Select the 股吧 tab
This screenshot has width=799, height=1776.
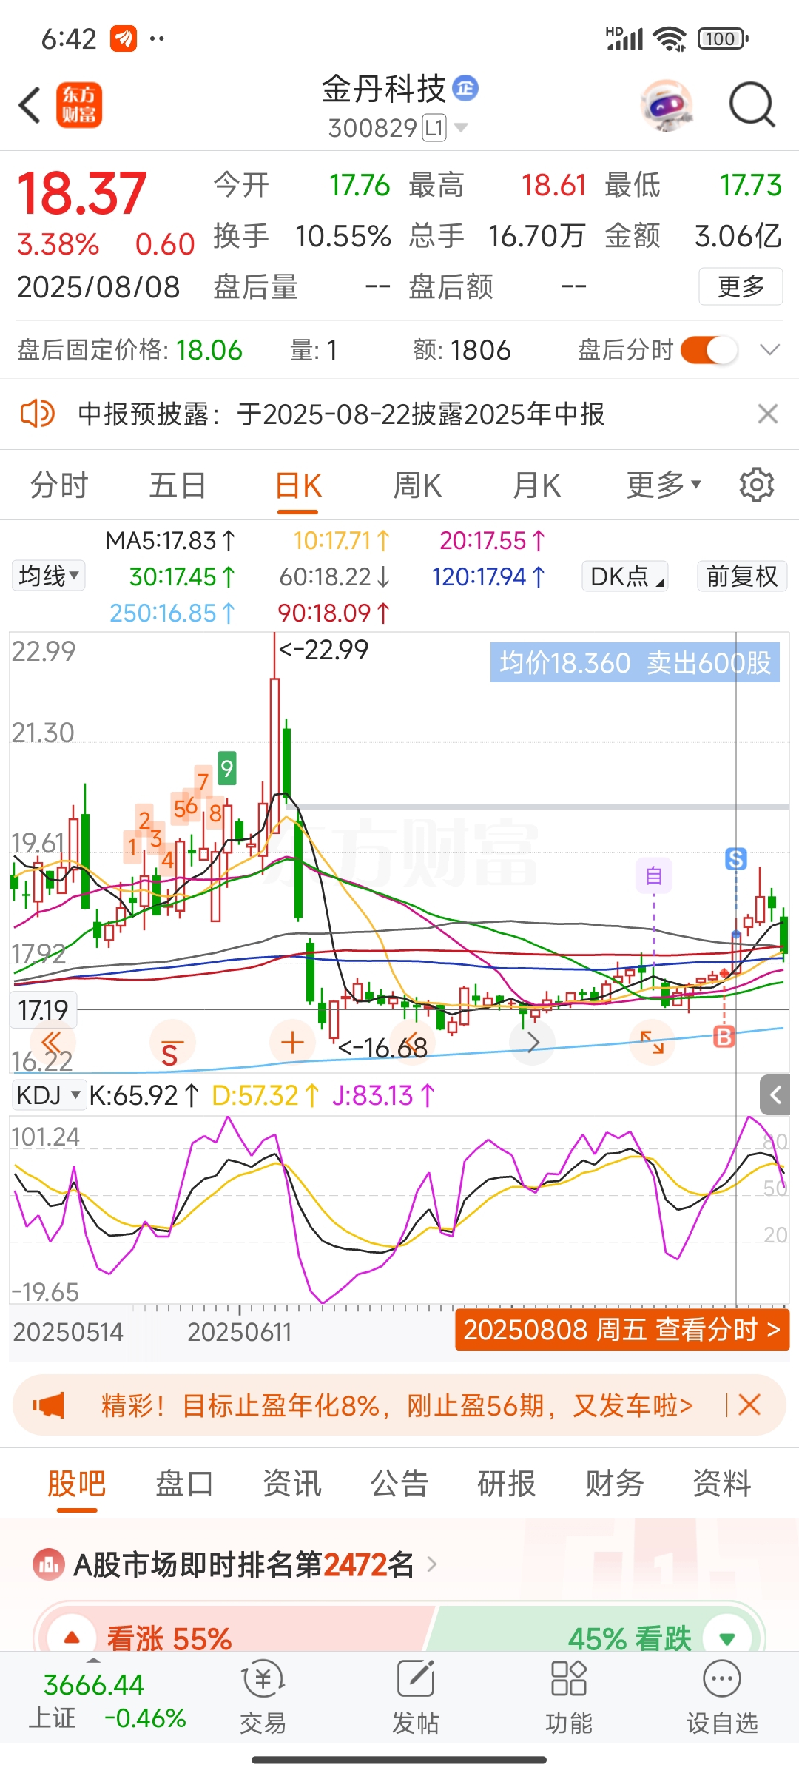click(76, 1483)
